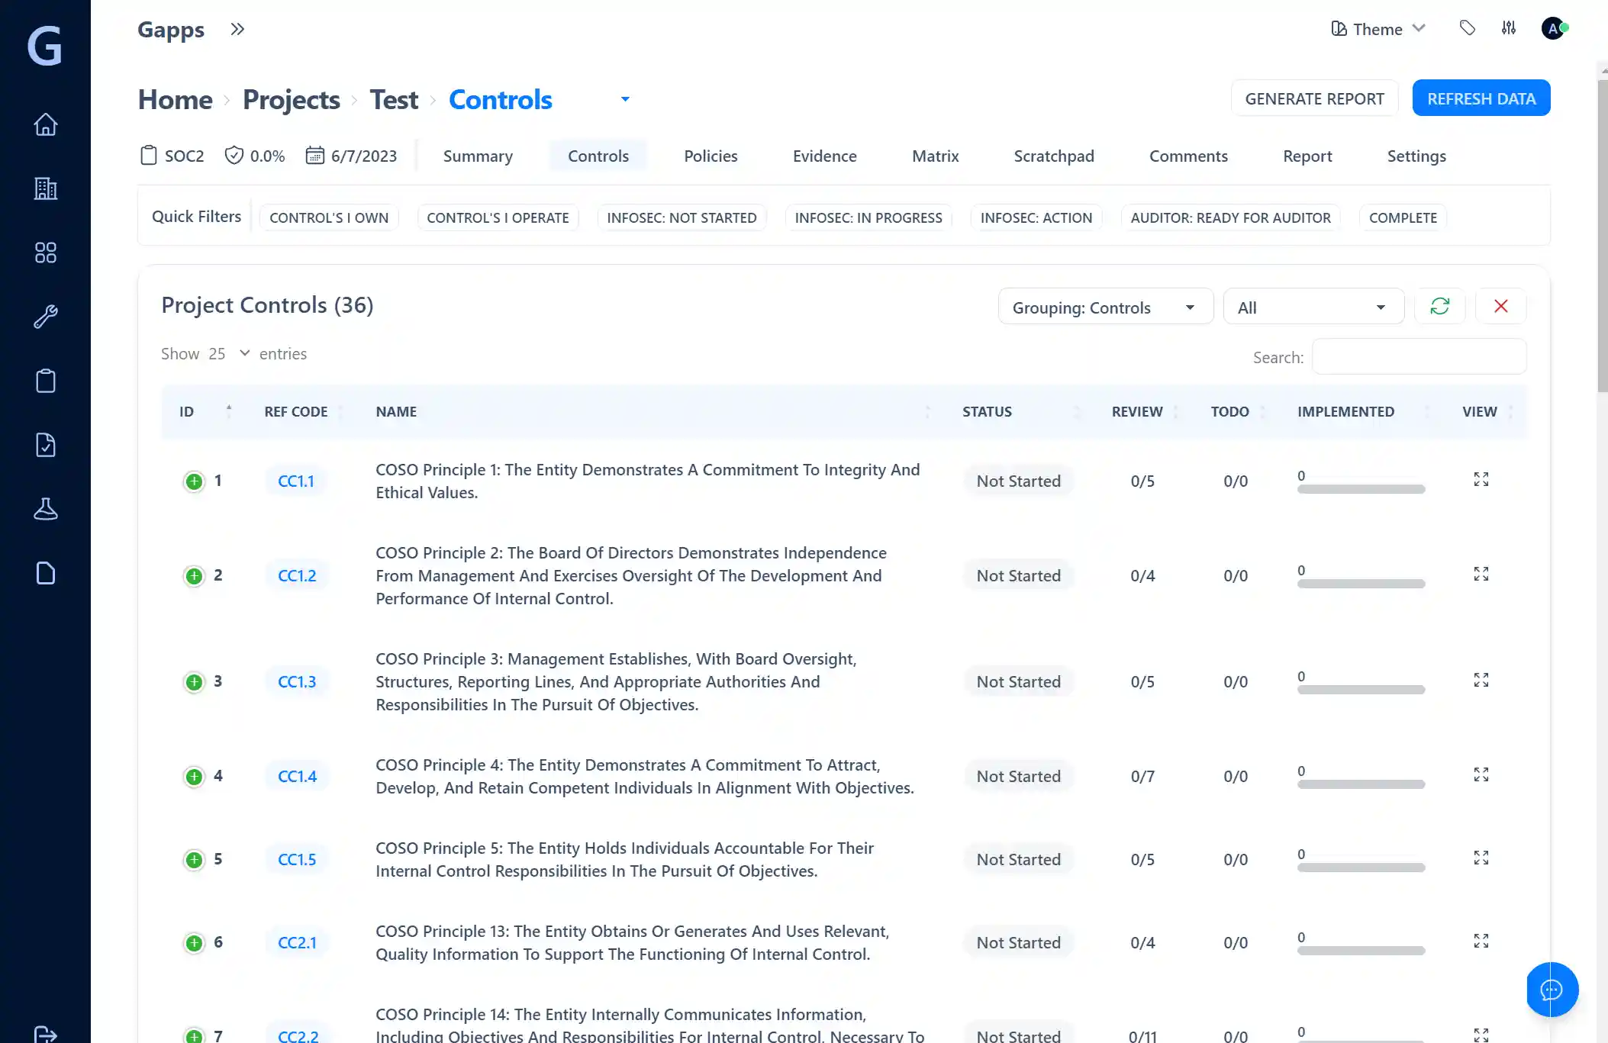Click the Generate Report button

(1313, 98)
